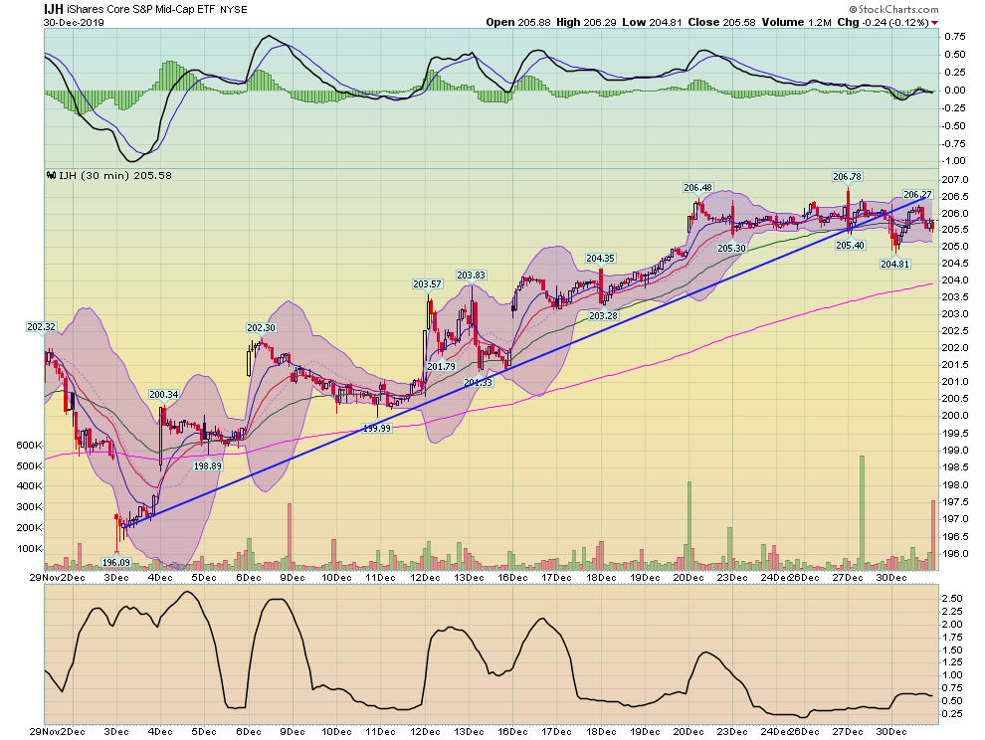Select the 29Nov label on the date axis

[x=45, y=575]
